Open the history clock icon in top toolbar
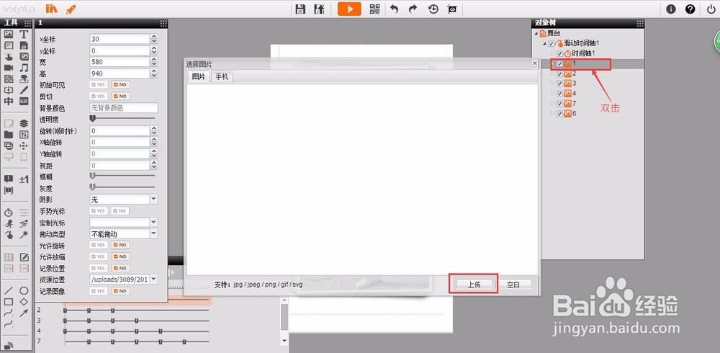The width and height of the screenshot is (720, 353). click(433, 9)
